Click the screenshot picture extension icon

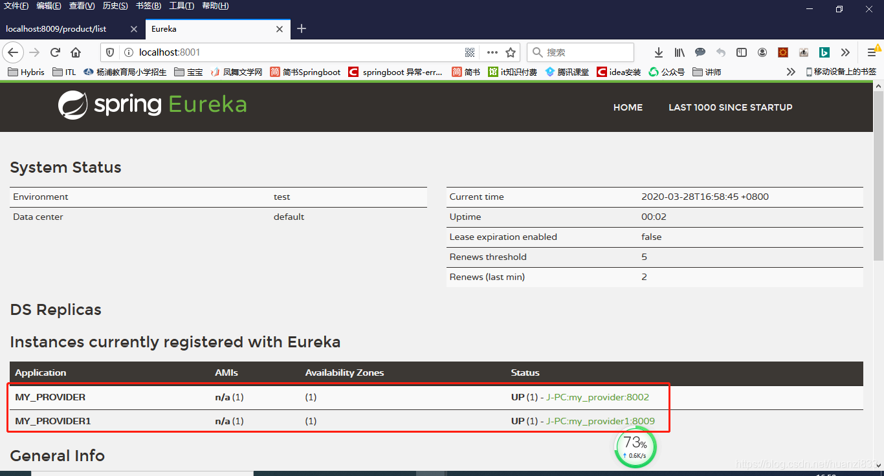804,52
